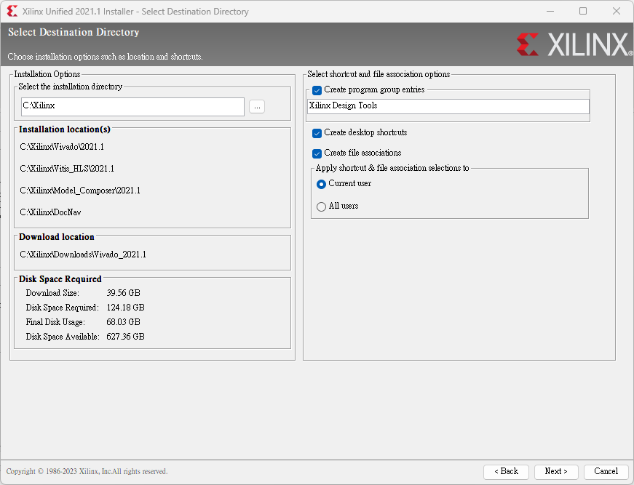
Task: Click the C:\Xilinx\Vitis_HLS\2021.1 location
Action: 67,169
